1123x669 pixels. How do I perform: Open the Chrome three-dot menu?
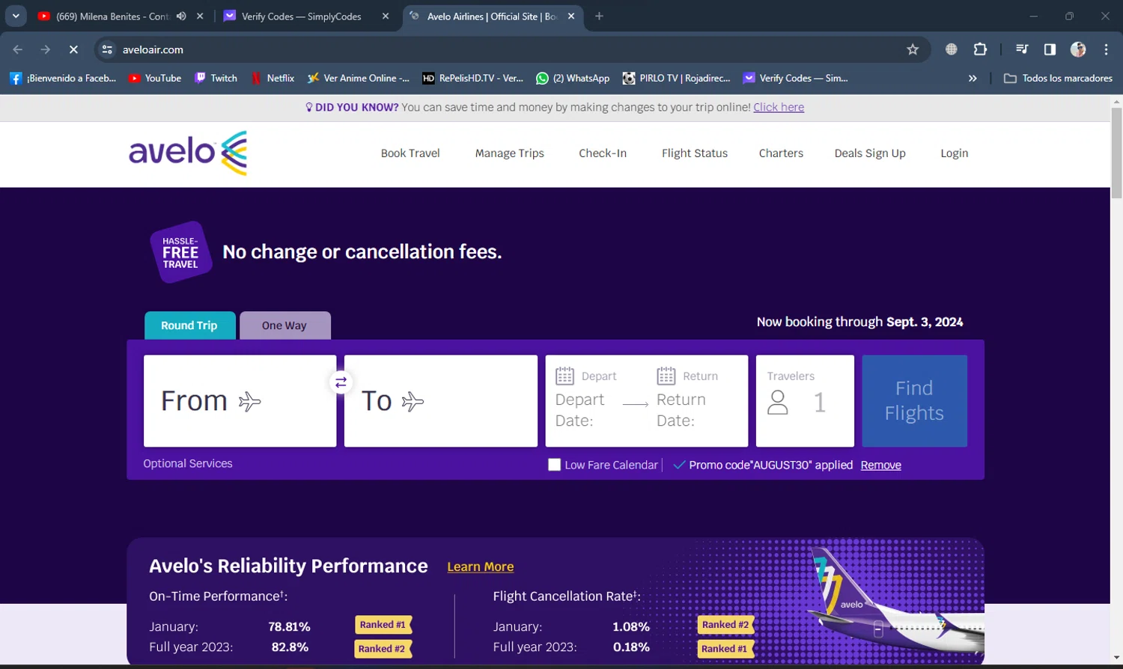click(1106, 49)
